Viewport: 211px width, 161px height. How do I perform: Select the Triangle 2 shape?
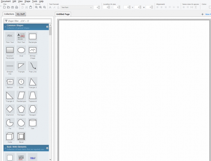coord(32,83)
